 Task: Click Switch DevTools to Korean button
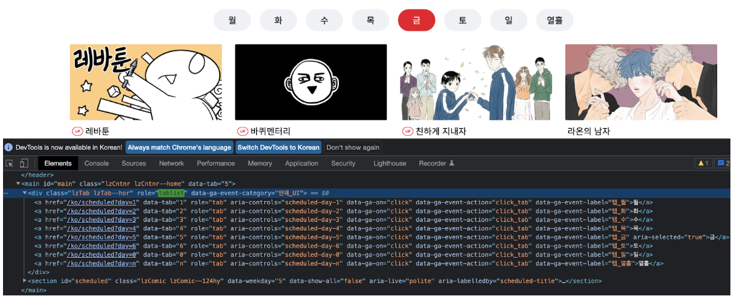pyautogui.click(x=279, y=147)
